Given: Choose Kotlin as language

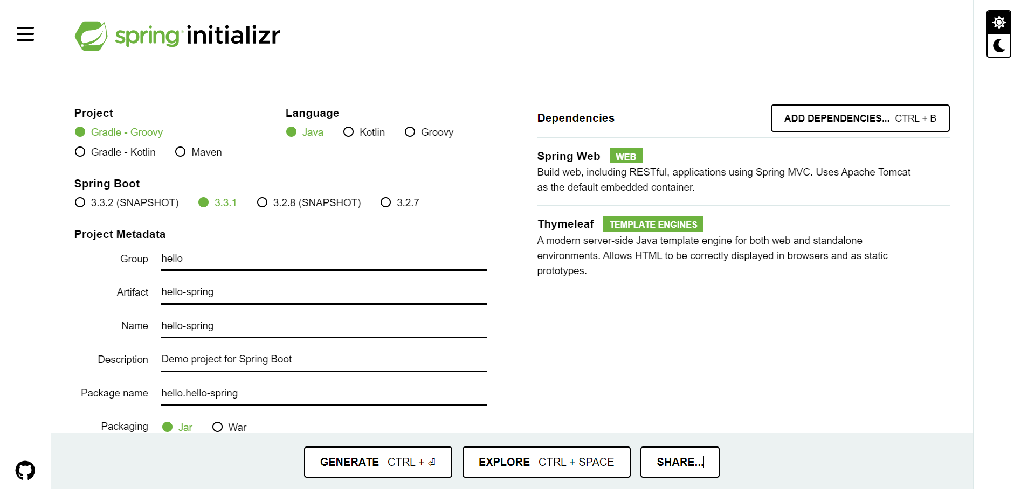Looking at the screenshot, I should (x=364, y=132).
